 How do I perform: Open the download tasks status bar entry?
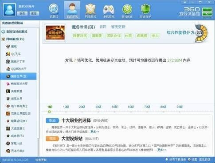pos(176,159)
